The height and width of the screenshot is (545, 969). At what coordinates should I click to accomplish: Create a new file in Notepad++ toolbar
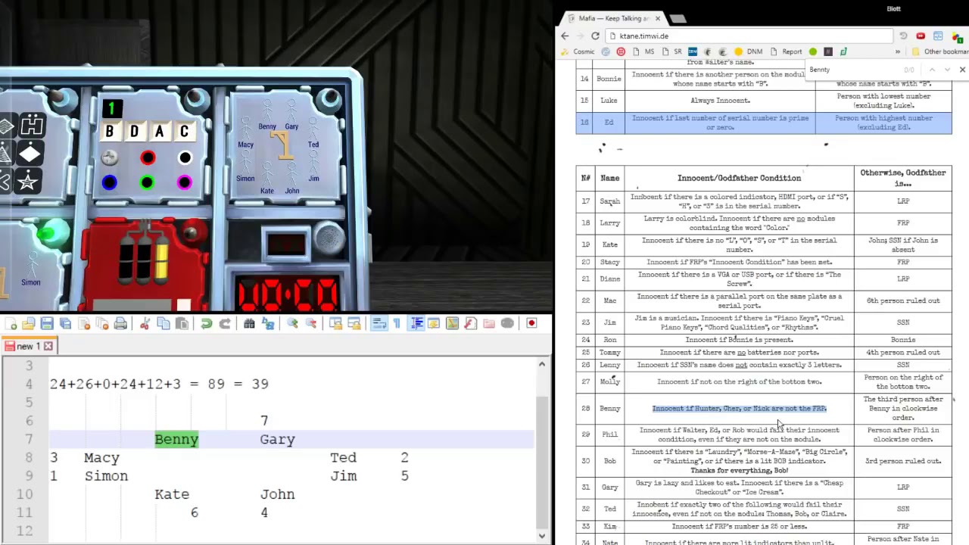tap(11, 324)
